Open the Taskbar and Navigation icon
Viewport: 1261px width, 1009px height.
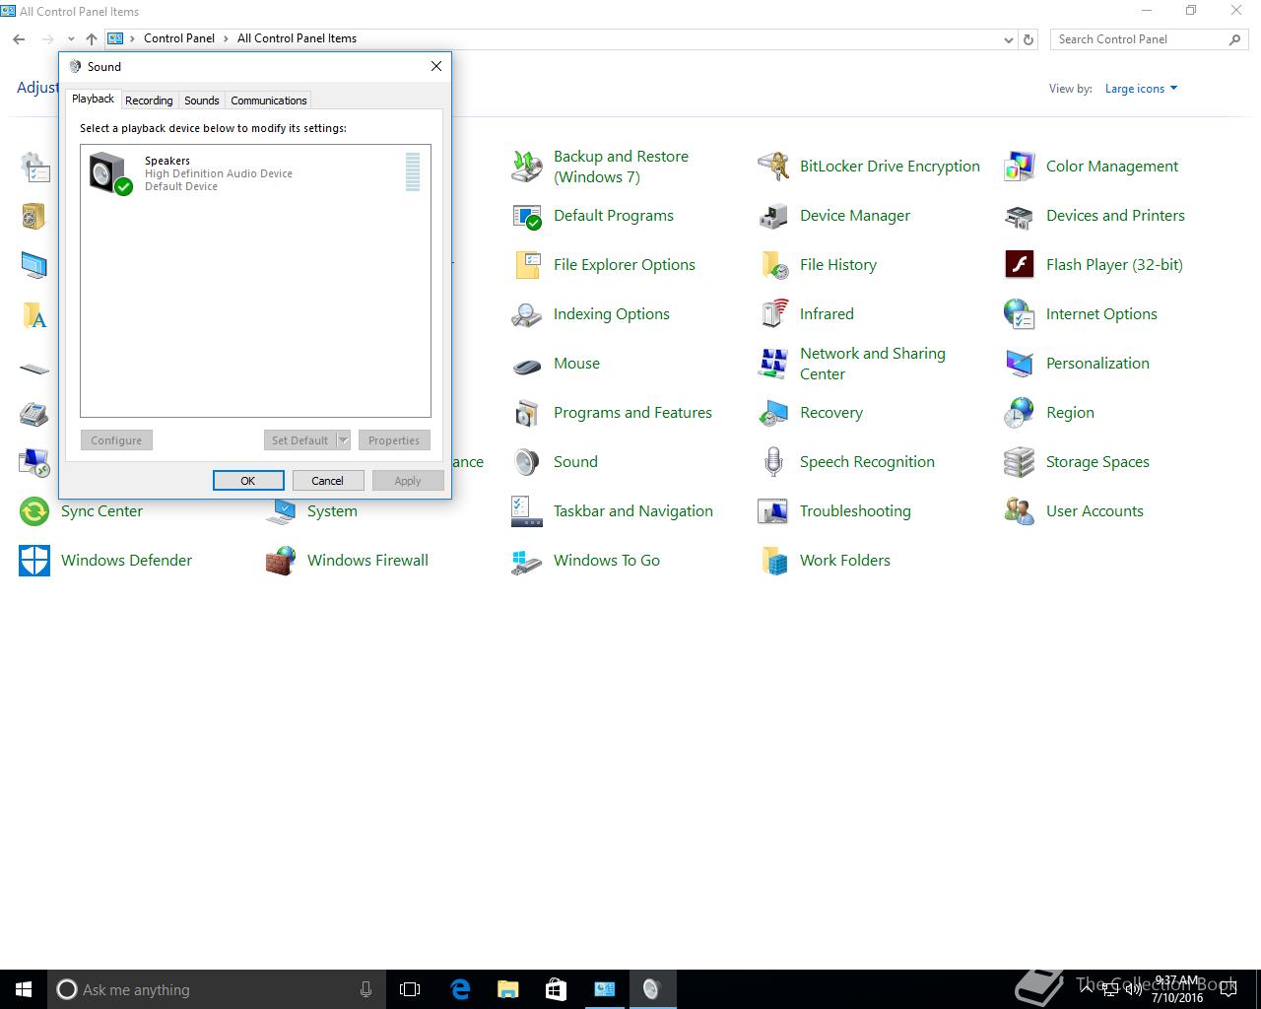(x=526, y=511)
